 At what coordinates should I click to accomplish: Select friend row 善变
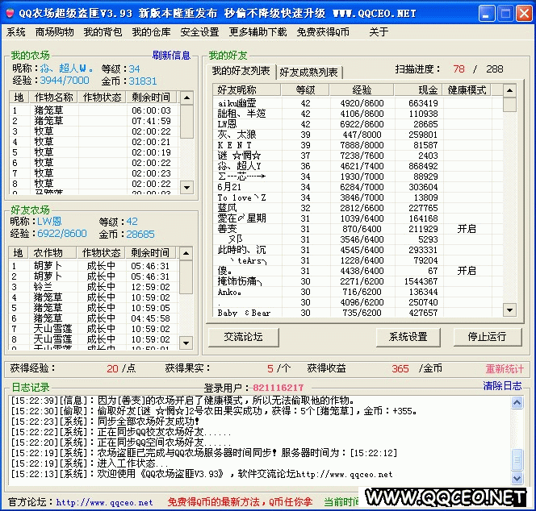tap(358, 229)
